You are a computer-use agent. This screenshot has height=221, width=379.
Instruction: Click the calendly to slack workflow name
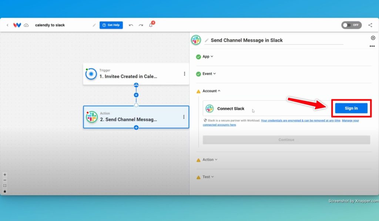click(50, 25)
